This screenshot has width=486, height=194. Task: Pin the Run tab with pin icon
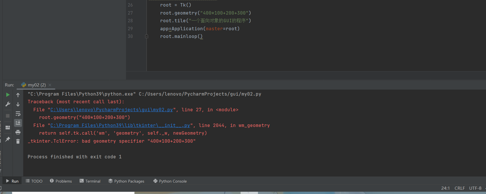tap(8, 139)
